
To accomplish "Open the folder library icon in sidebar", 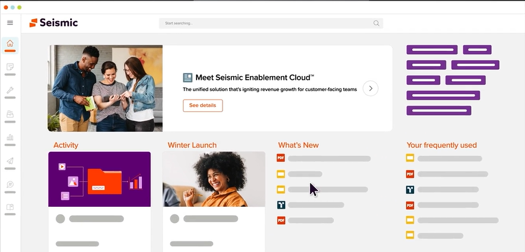I will (10, 114).
